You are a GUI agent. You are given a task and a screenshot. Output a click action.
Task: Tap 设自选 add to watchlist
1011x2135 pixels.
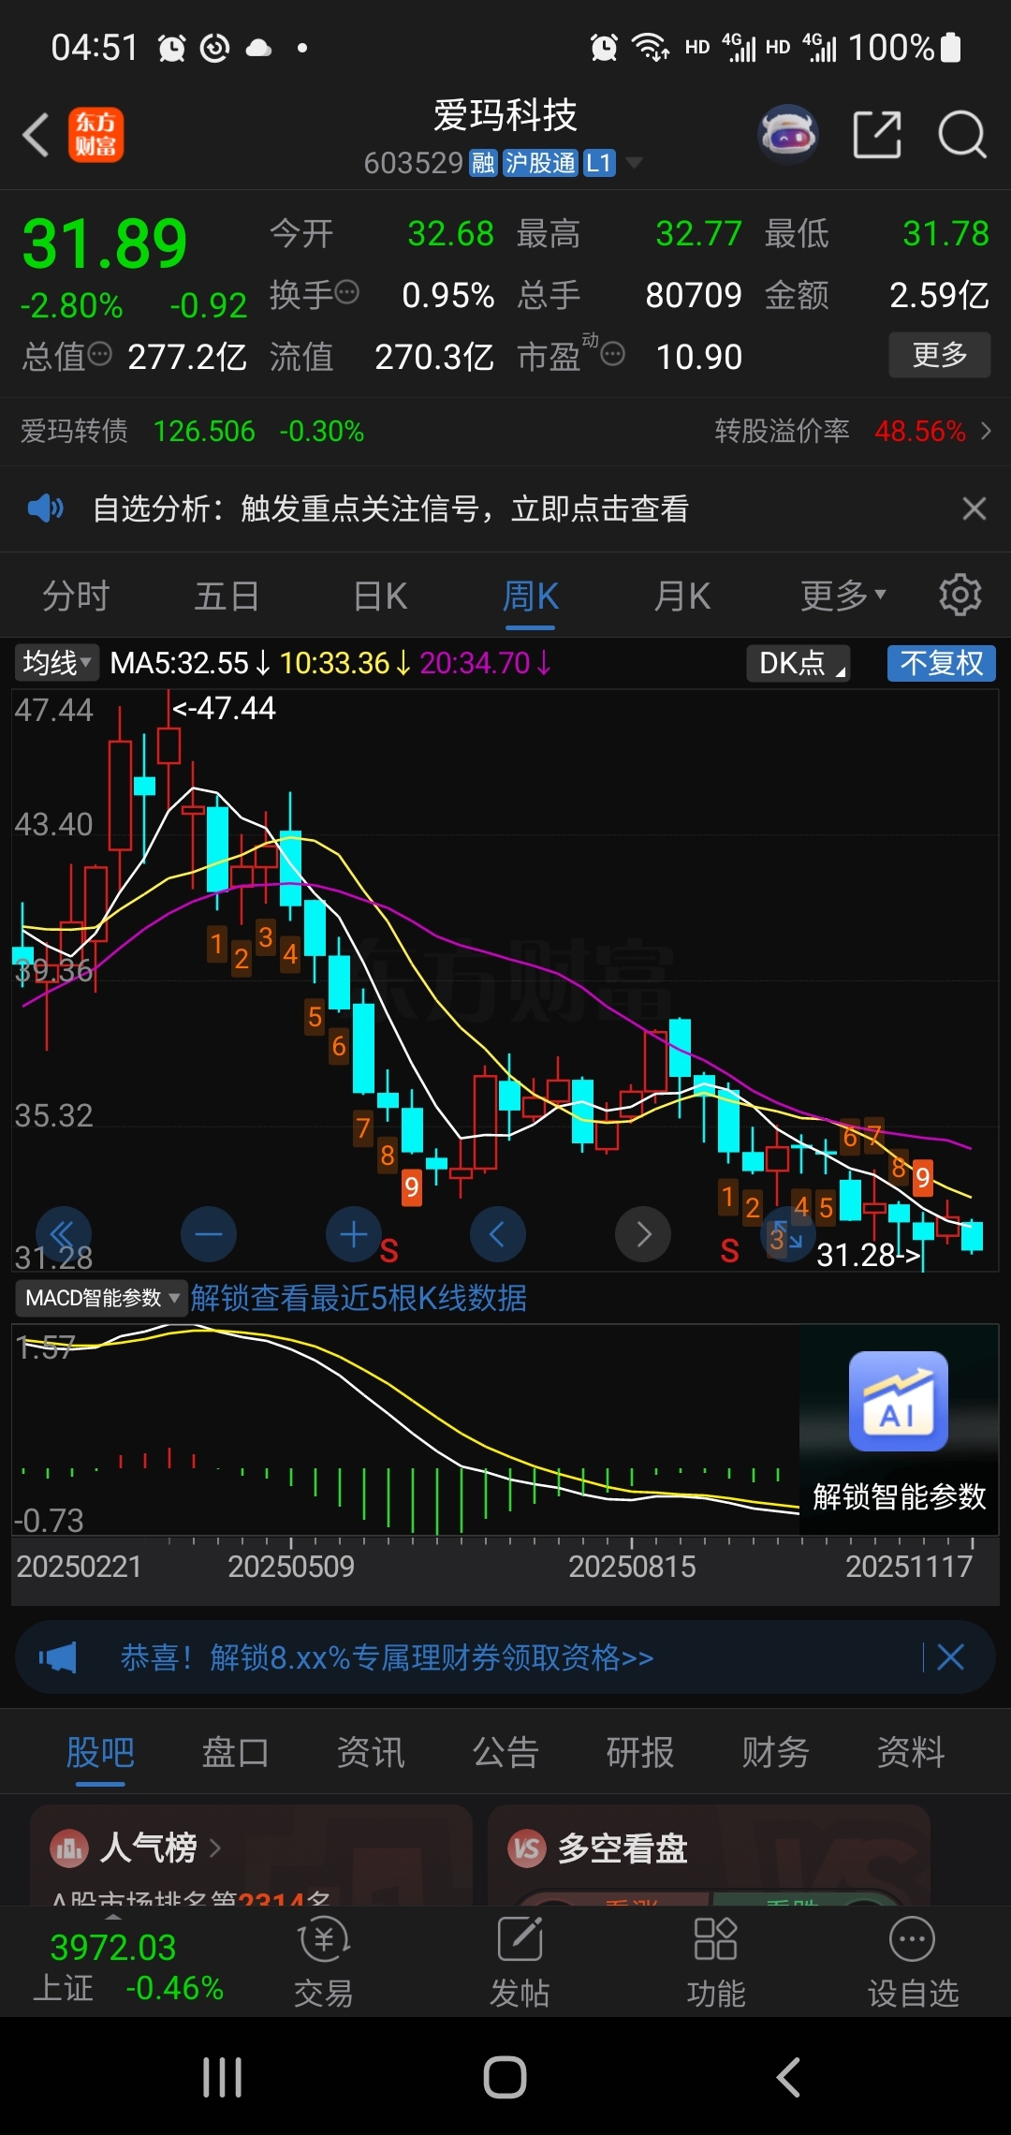pos(913,1962)
